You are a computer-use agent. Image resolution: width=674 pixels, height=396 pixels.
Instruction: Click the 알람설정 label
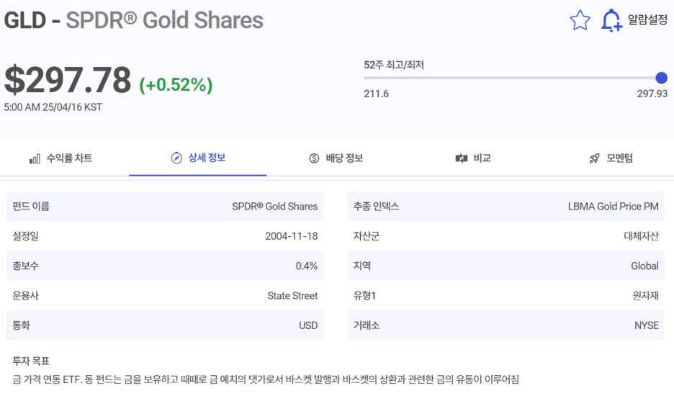pyautogui.click(x=647, y=19)
